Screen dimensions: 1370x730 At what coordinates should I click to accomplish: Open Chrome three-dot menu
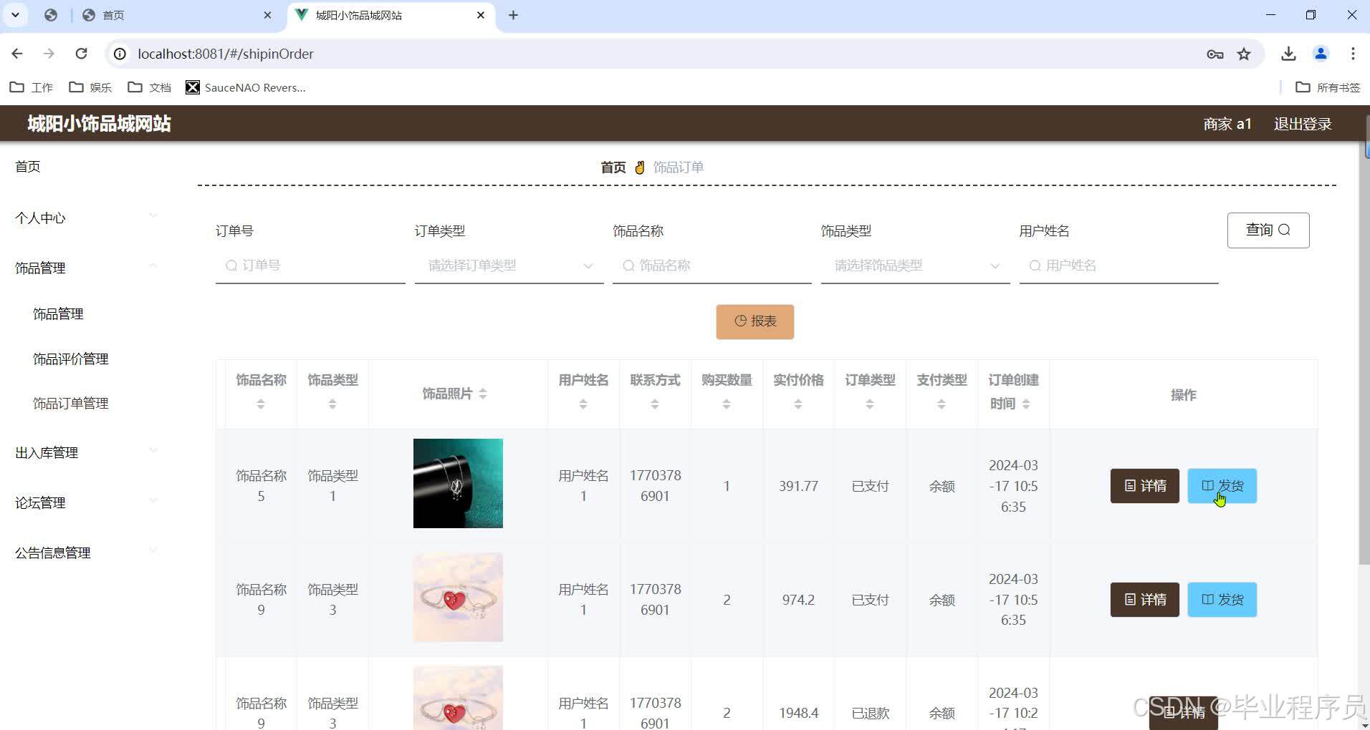point(1353,54)
